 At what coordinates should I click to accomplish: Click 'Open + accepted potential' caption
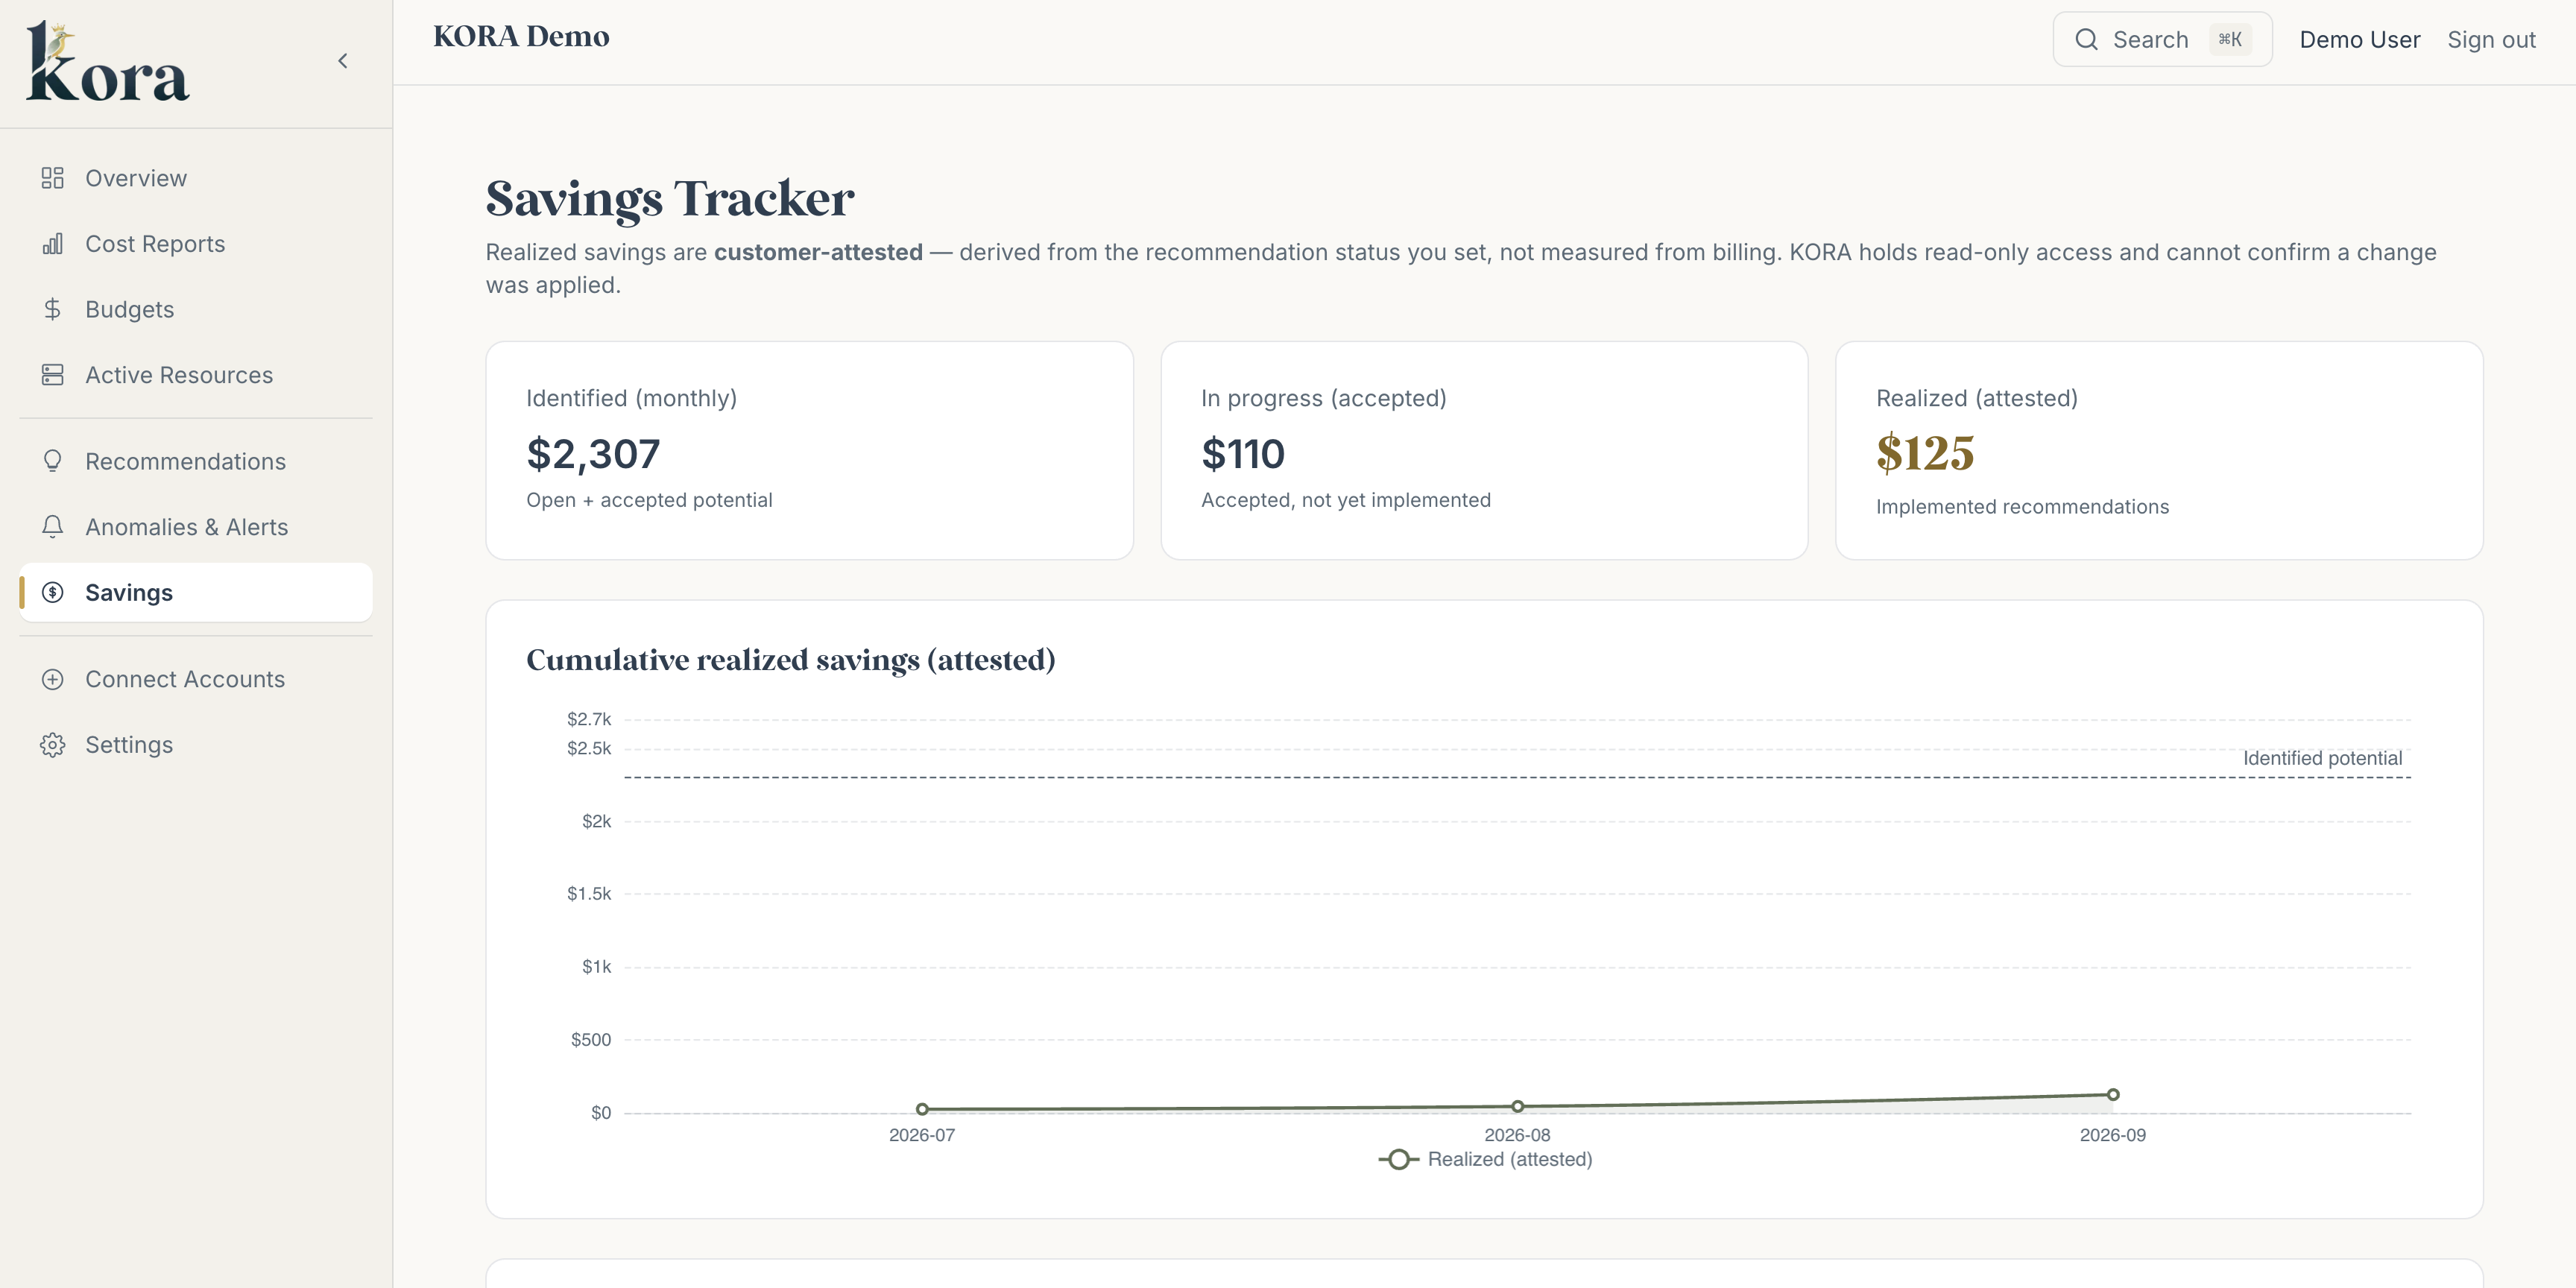(649, 500)
